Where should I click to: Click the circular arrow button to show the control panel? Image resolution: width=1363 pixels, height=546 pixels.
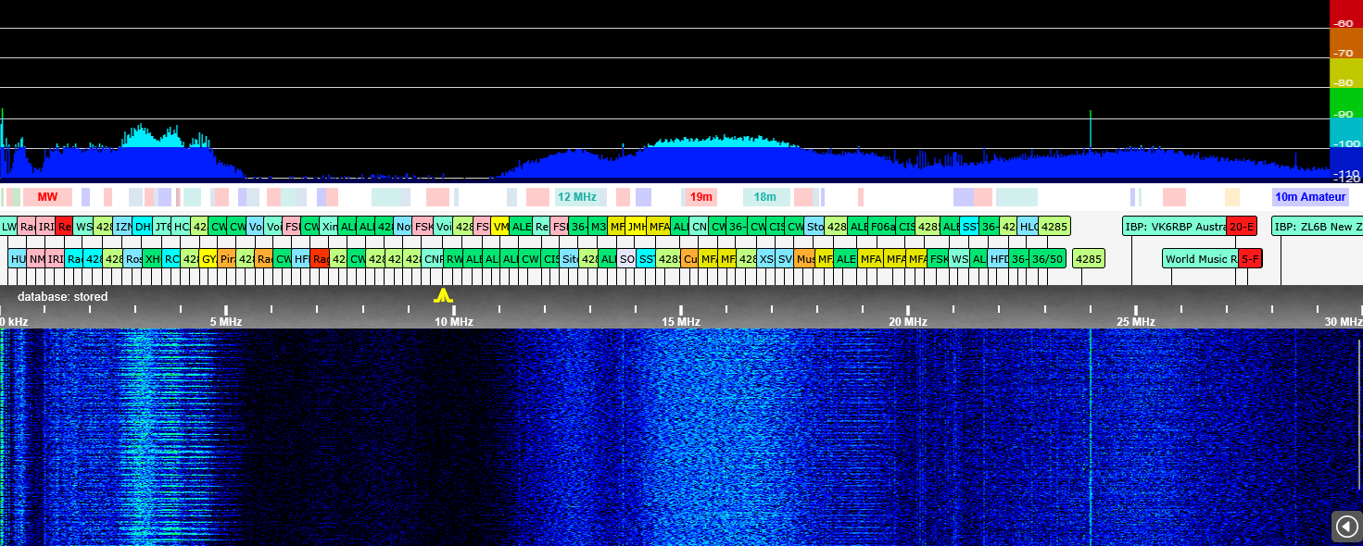pos(1346,526)
